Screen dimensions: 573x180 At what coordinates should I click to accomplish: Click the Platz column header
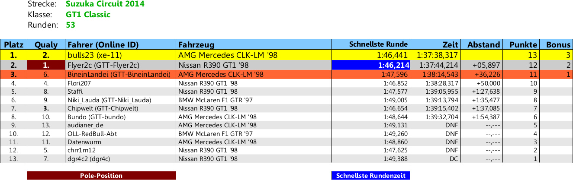click(13, 44)
